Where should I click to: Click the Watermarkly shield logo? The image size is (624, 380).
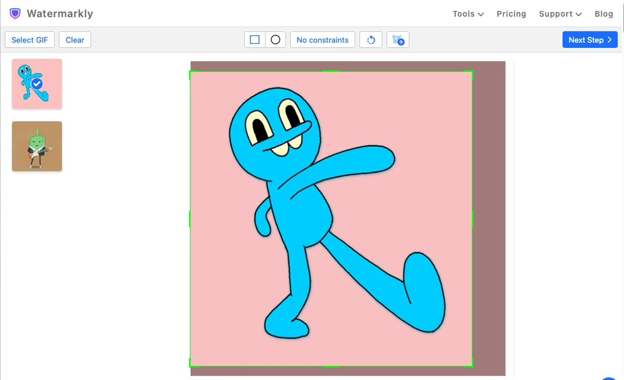15,14
